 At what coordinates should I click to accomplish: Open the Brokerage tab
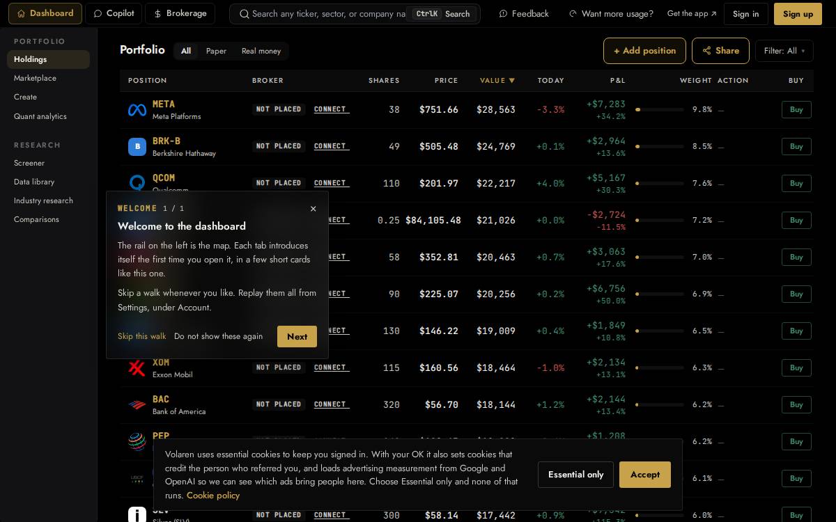click(180, 13)
